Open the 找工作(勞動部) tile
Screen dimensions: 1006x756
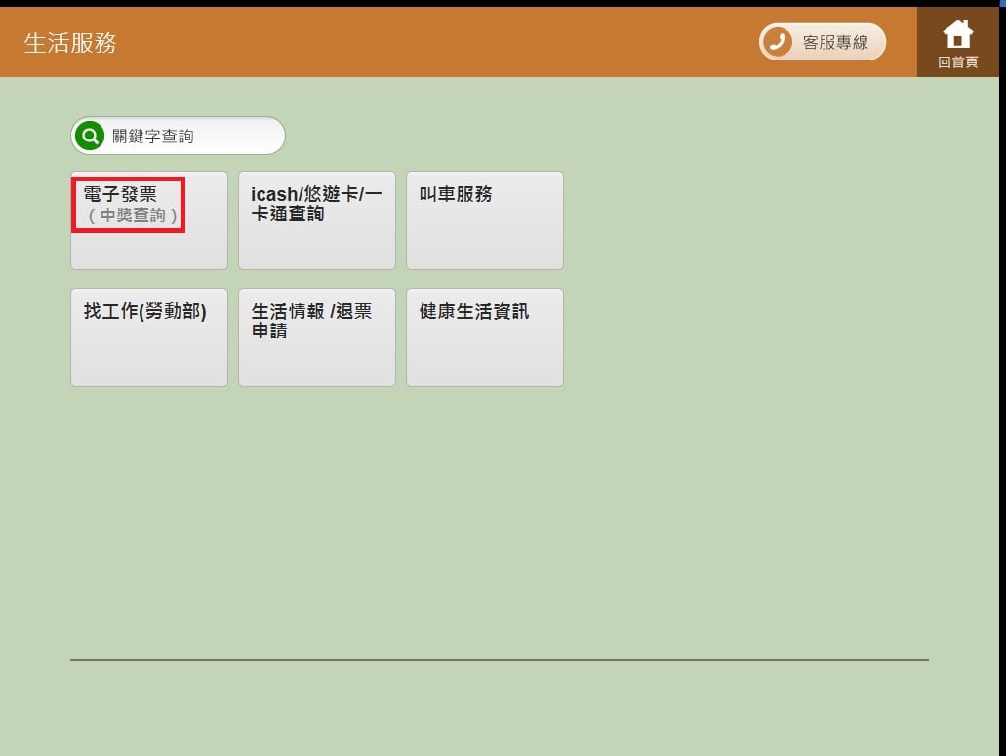coord(148,338)
